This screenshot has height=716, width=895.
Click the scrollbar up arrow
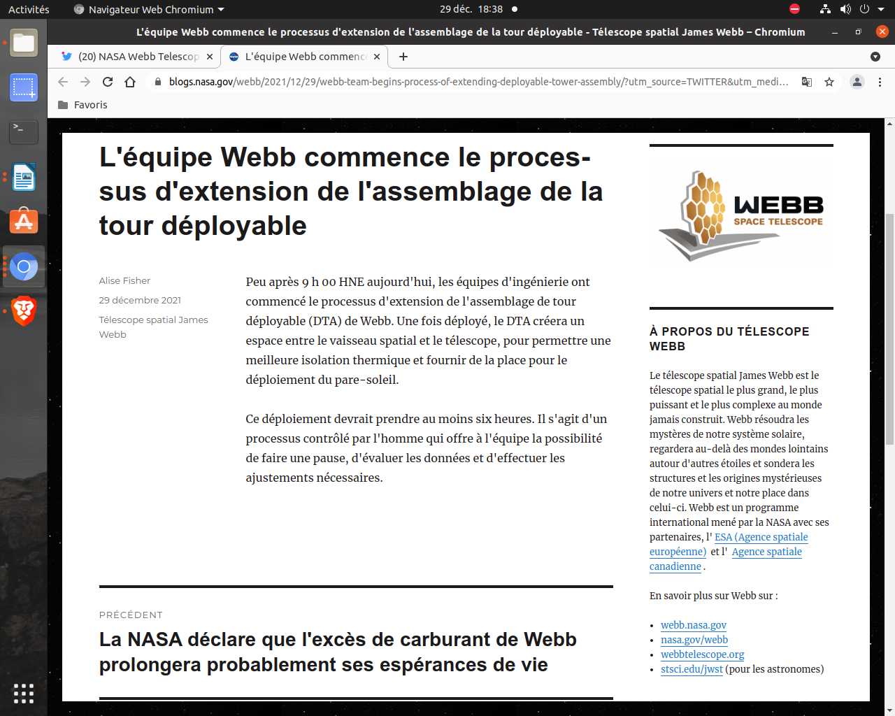[x=889, y=124]
